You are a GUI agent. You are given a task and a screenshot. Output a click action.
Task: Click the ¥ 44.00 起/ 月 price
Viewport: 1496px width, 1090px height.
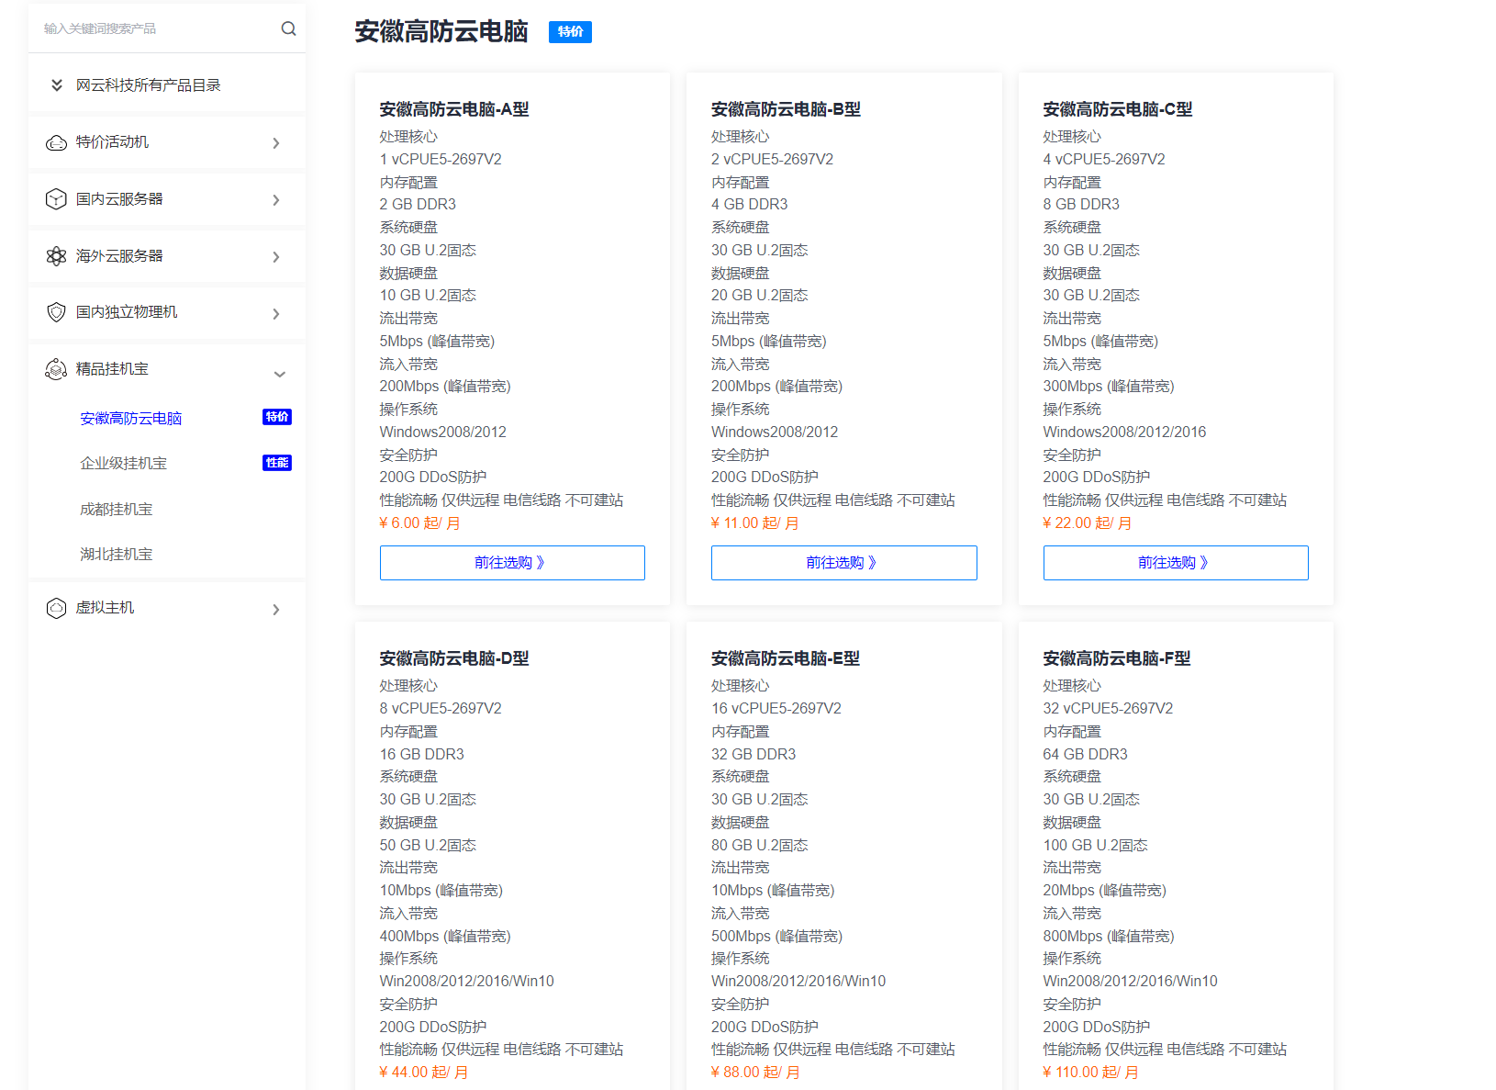(424, 1073)
